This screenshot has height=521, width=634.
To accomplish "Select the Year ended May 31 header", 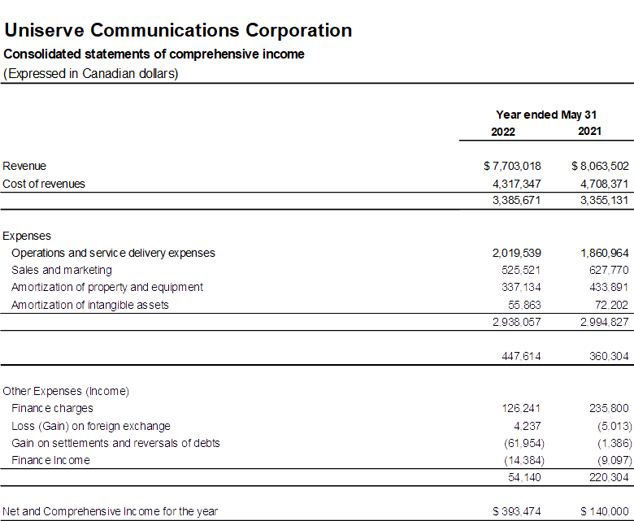I will [546, 115].
